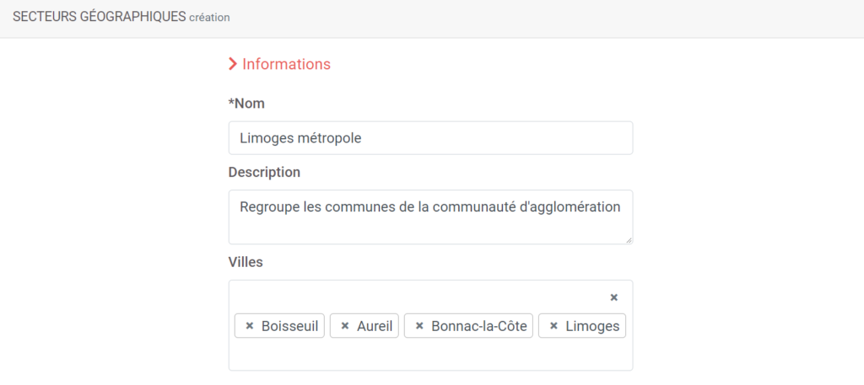Viewport: 864px width, 385px height.
Task: Remove Aureil from the Villes list
Action: (x=345, y=326)
